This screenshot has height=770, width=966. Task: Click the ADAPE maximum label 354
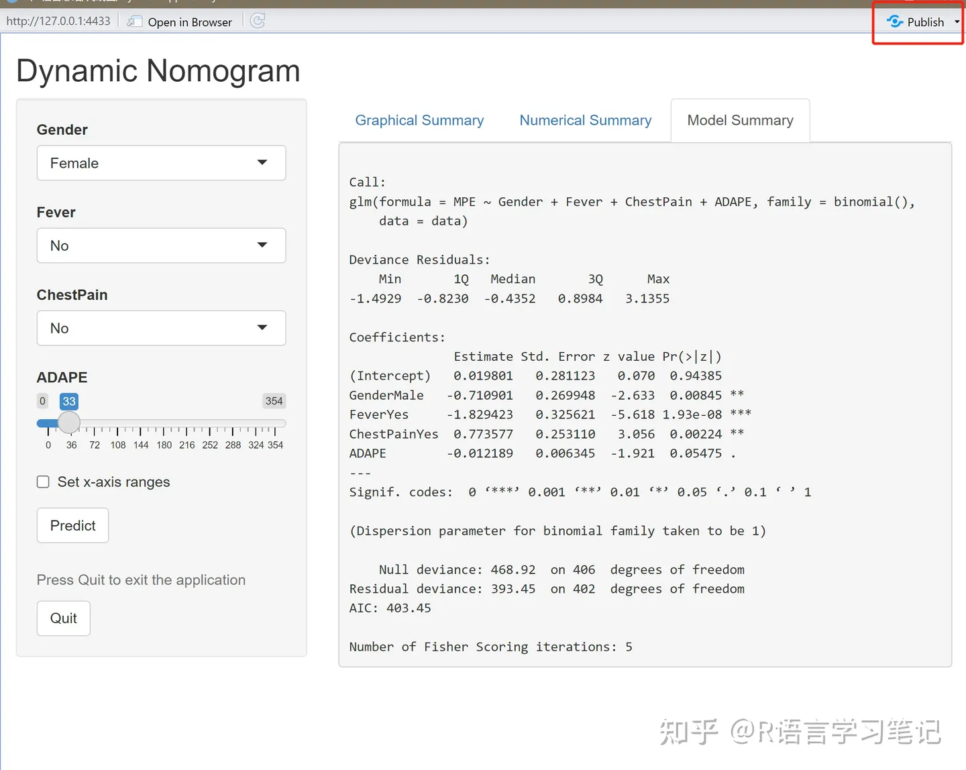(274, 400)
